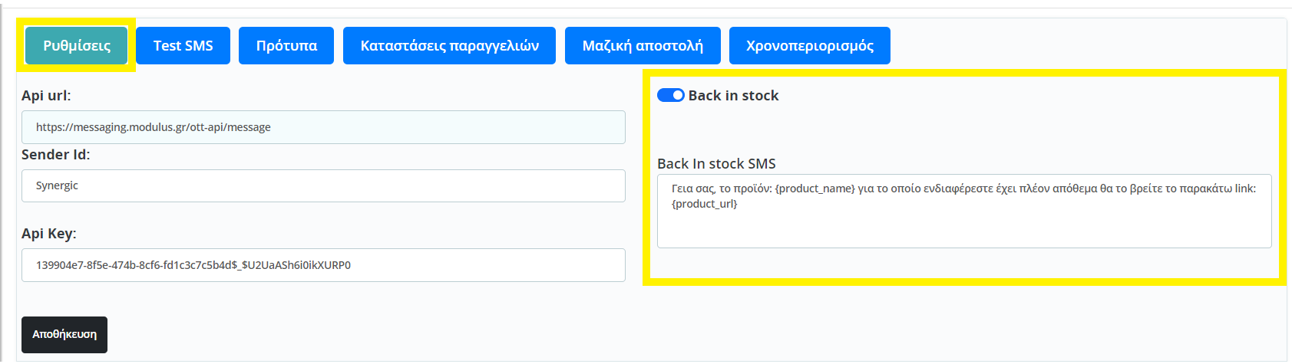
Task: Click inside the Back In stock SMS textarea
Action: point(964,226)
